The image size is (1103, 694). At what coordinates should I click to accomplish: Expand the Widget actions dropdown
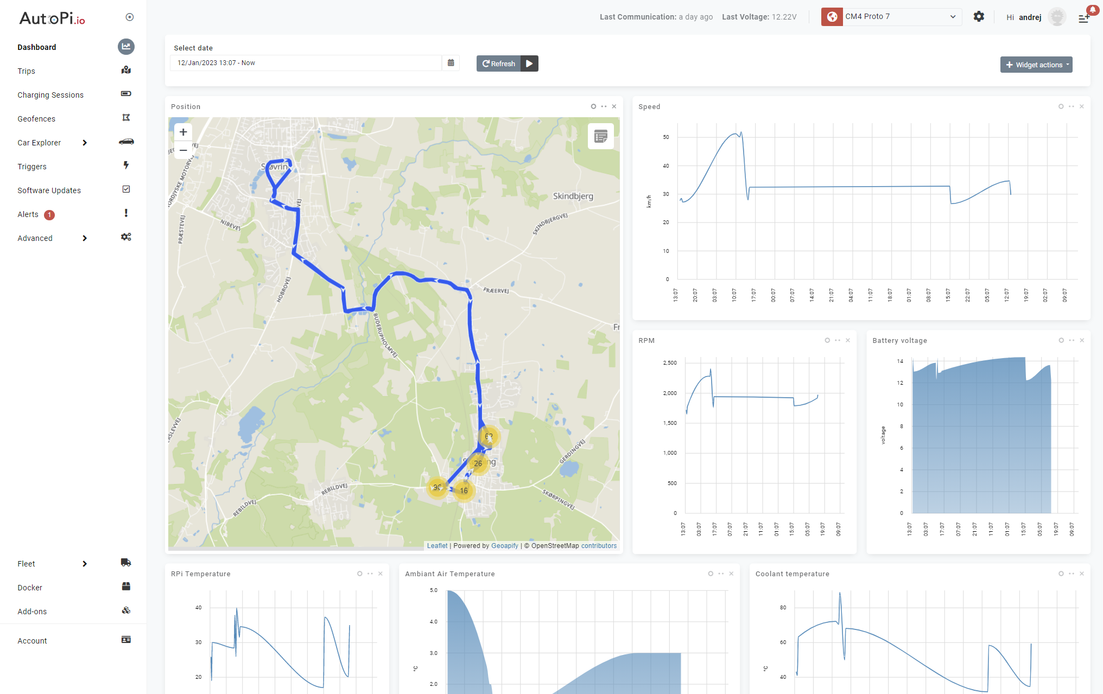1036,64
